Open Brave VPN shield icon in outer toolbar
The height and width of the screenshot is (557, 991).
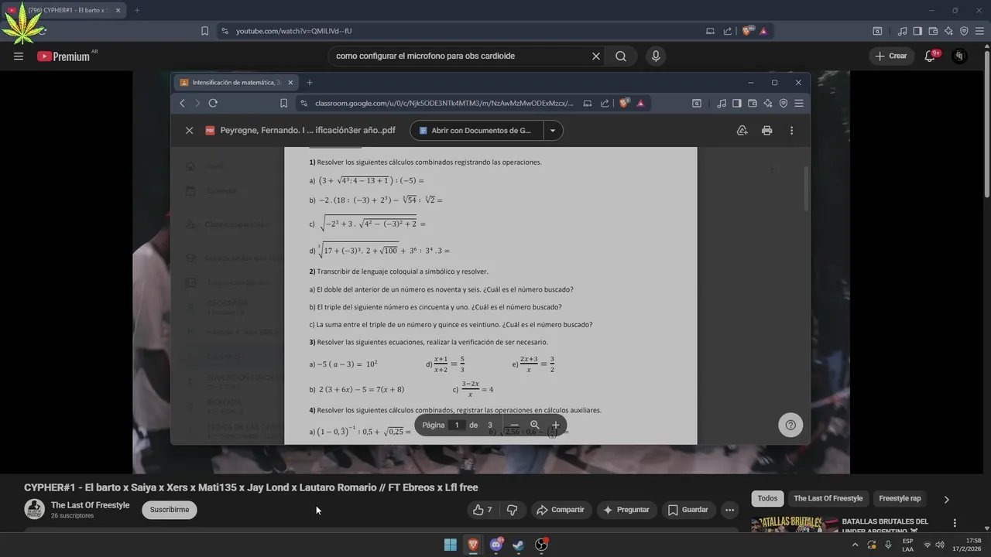(964, 31)
